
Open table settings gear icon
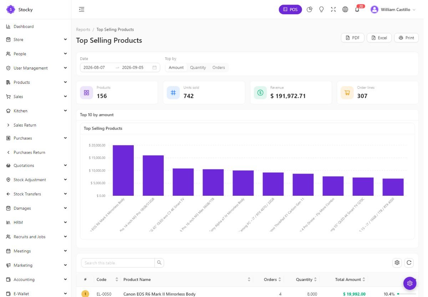point(397,263)
